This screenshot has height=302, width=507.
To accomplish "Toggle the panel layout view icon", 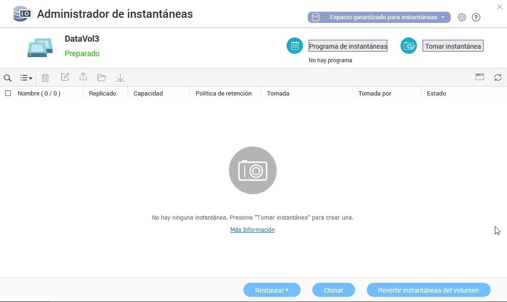I will click(479, 77).
